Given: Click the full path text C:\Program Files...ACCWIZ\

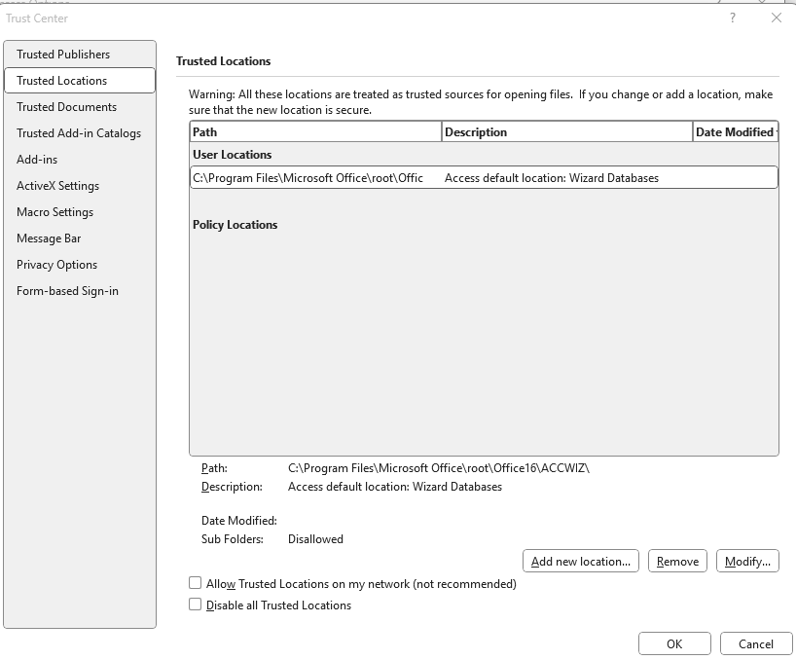Looking at the screenshot, I should pos(439,468).
